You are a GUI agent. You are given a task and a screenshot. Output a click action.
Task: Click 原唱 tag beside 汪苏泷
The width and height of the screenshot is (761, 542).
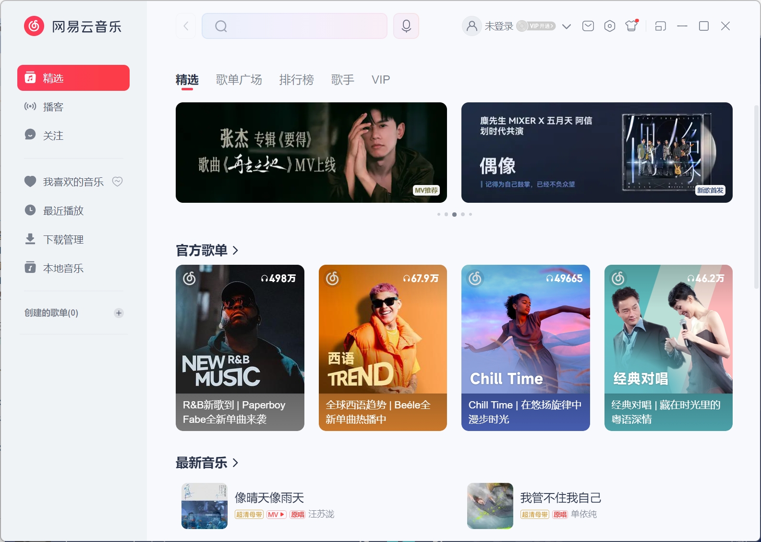click(298, 515)
